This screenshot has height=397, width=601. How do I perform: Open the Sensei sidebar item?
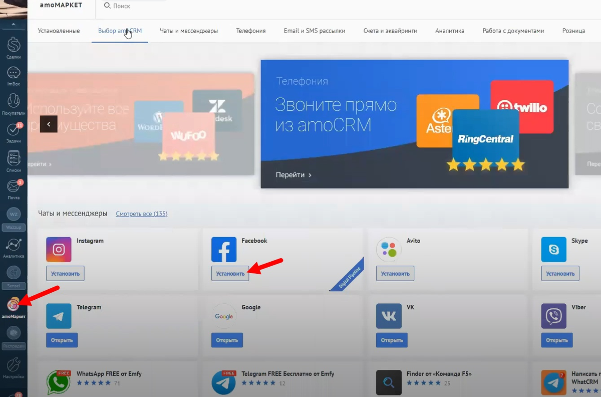coord(14,277)
